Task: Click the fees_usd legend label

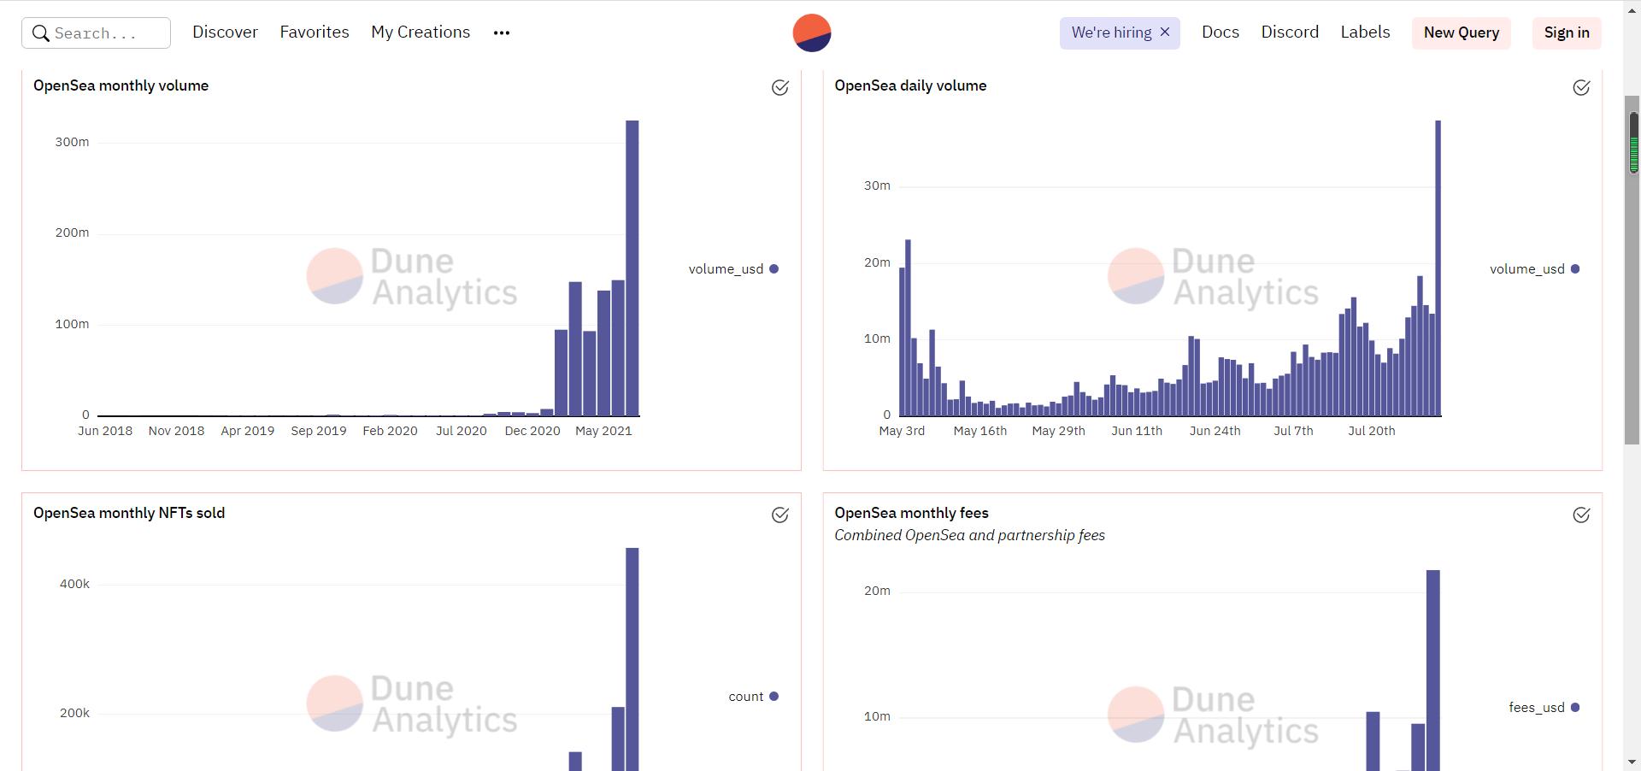Action: pyautogui.click(x=1537, y=708)
